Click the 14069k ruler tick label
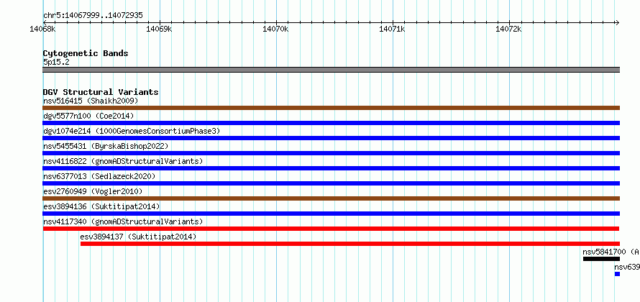The width and height of the screenshot is (640, 302). click(x=160, y=29)
